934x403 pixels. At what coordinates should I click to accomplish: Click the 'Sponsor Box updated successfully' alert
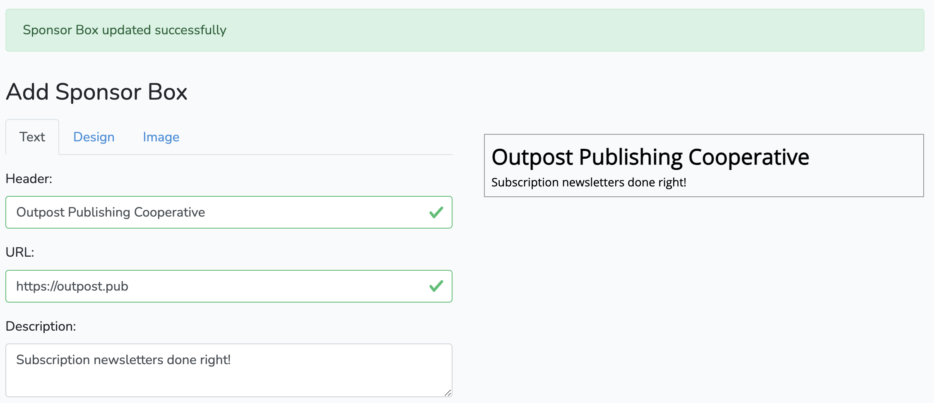coord(465,30)
